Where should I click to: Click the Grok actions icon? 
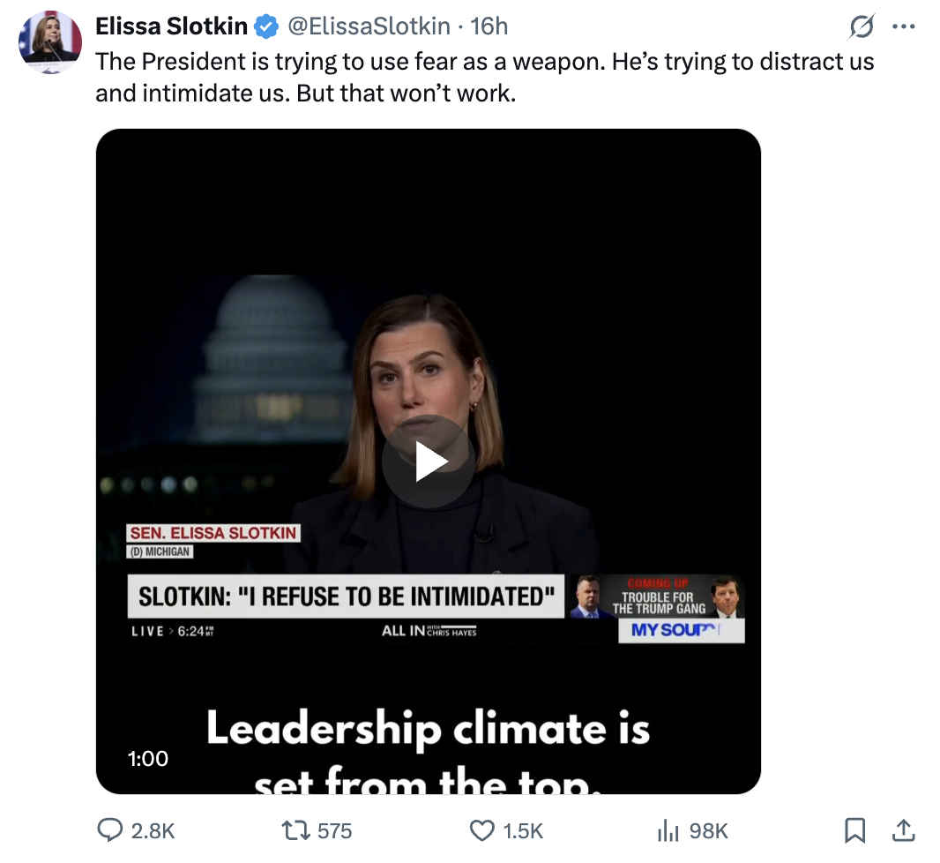[x=862, y=26]
